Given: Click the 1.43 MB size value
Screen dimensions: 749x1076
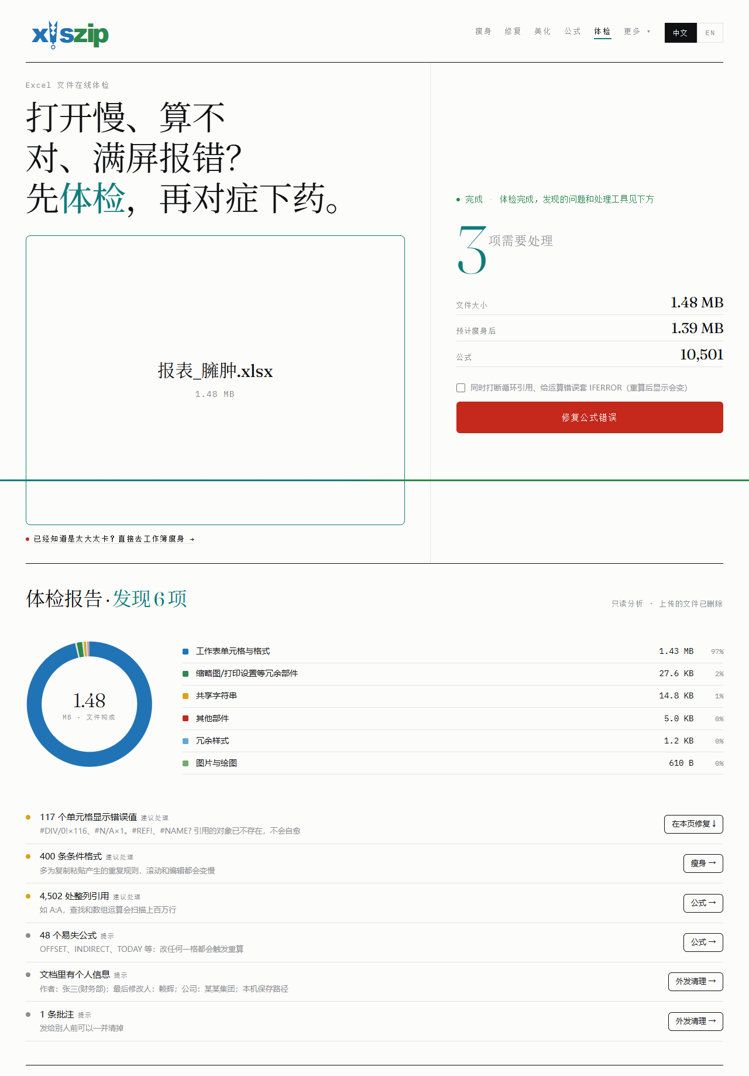Looking at the screenshot, I should click(x=676, y=651).
